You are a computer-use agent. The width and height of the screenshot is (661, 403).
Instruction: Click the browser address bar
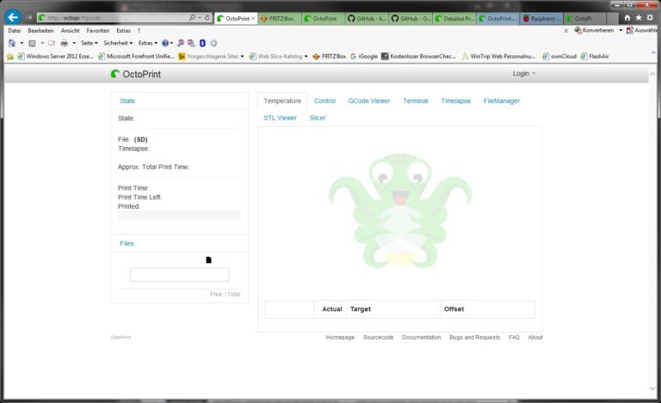click(x=113, y=18)
